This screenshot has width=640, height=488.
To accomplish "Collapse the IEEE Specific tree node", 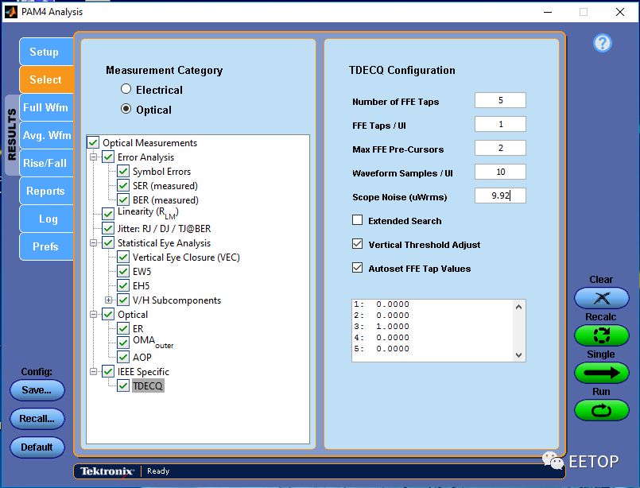I will coord(94,371).
